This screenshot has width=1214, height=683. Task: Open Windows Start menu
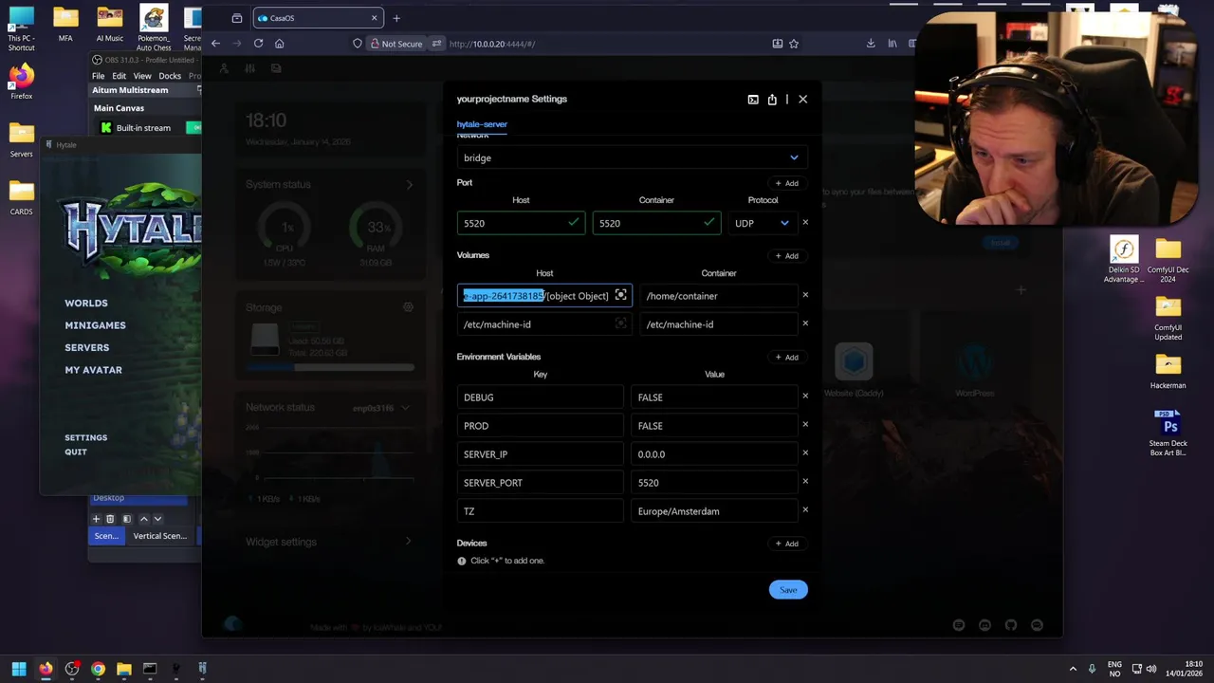tap(19, 669)
